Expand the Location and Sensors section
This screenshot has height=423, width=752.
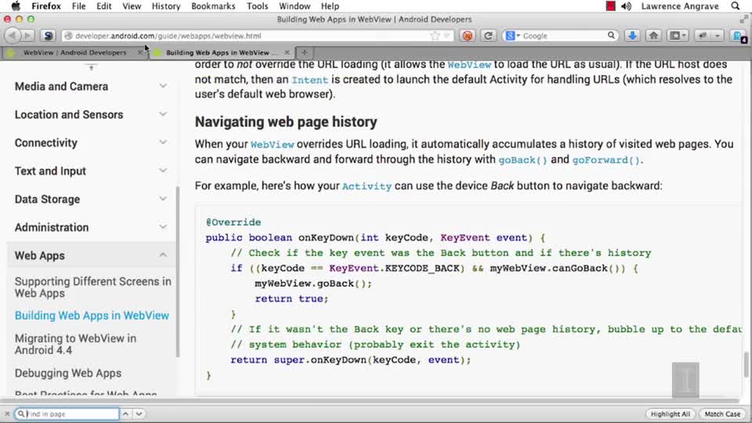(163, 114)
